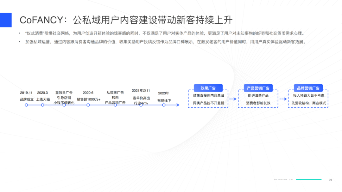Viewport: 342px width, 192px height.
Task: Select the line 消费者影响长效
Action: tap(258, 103)
